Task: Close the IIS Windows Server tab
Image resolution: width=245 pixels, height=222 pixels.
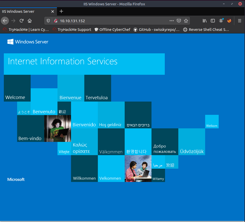Action: coord(53,11)
